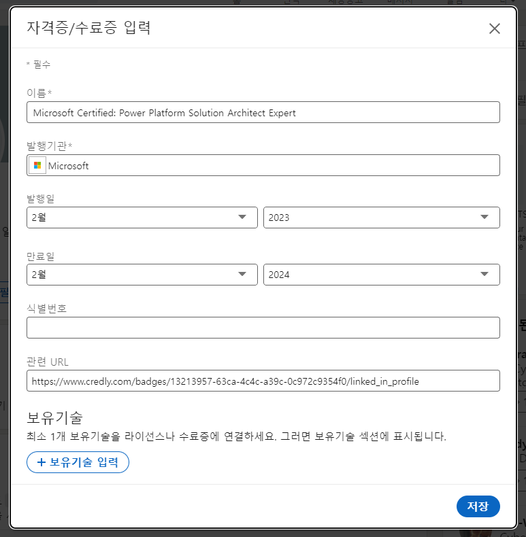This screenshot has height=537, width=526.
Task: Click the 자격증/수료증 입력 dialog title
Action: [88, 27]
